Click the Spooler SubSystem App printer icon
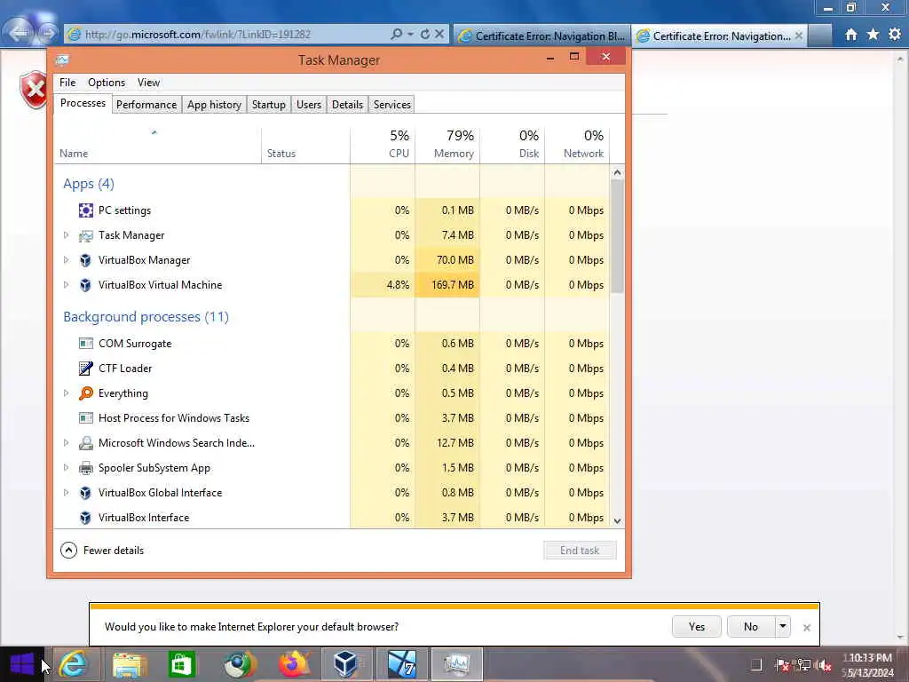Image resolution: width=909 pixels, height=682 pixels. pyautogui.click(x=86, y=468)
